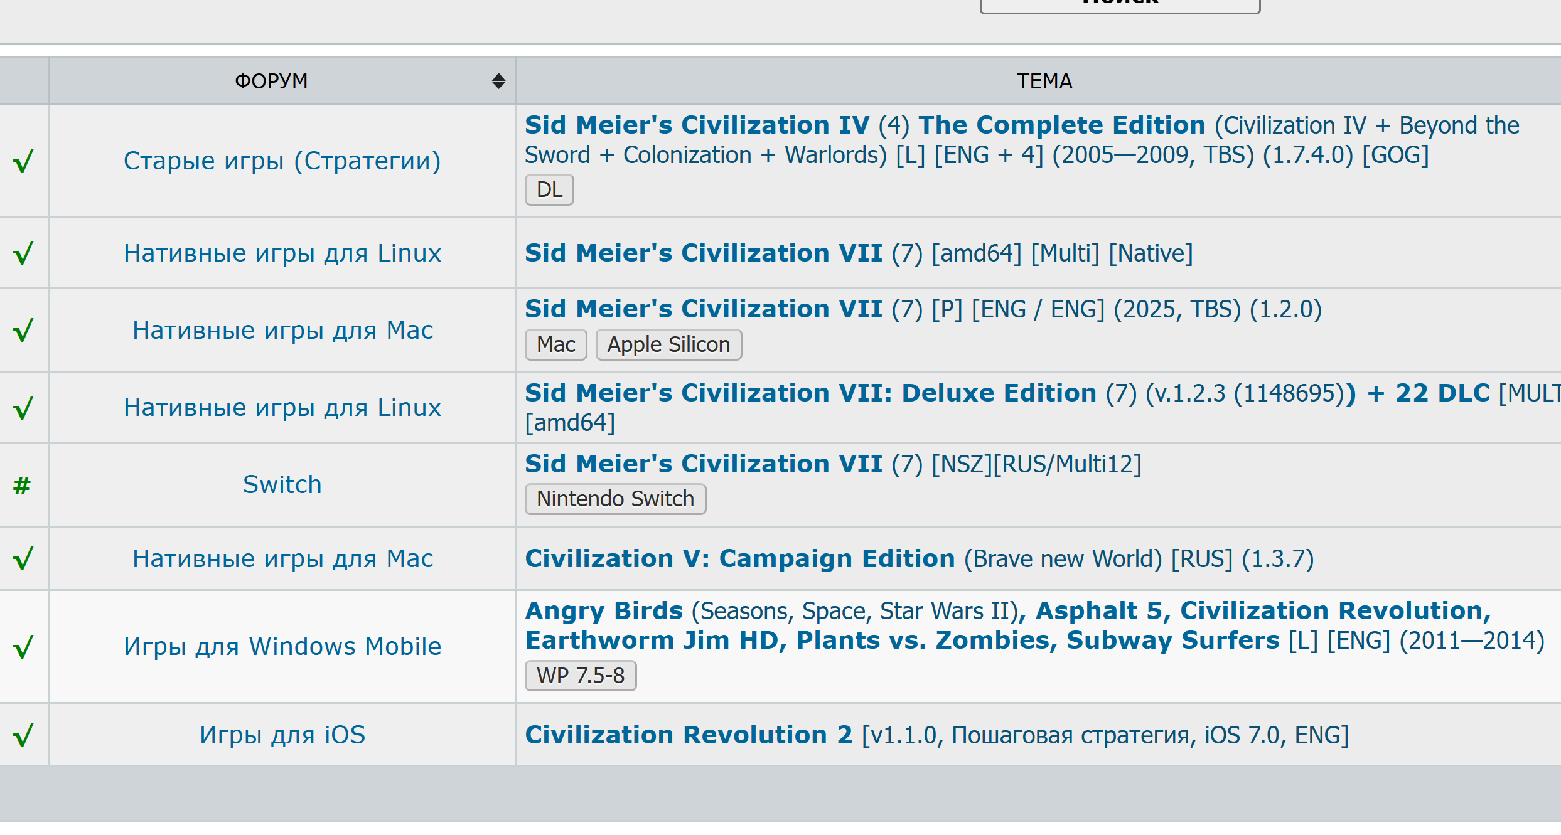Click checkmark beside Civilization VII amd64 Native row
Viewport: 1561px width, 835px height.
click(23, 253)
